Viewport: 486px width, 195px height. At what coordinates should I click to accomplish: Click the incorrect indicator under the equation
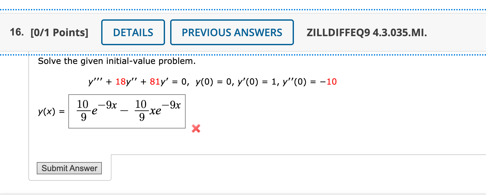196,129
